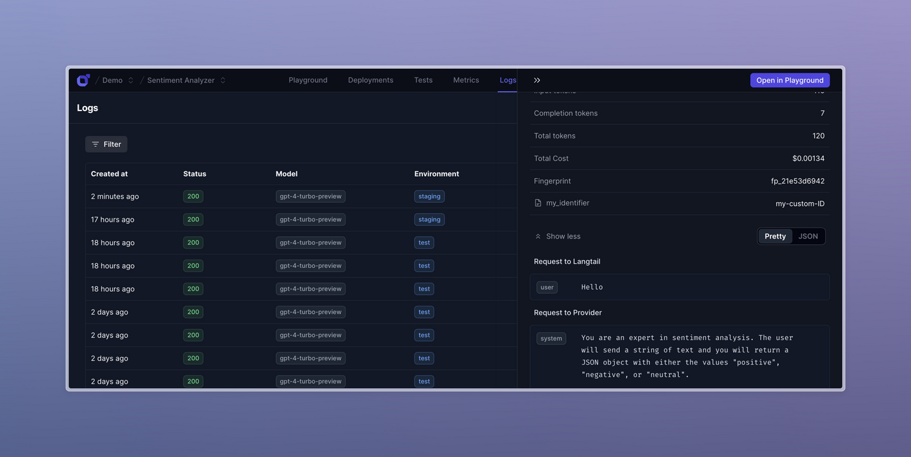
Task: Click the Langtail logo icon
Action: tap(83, 79)
